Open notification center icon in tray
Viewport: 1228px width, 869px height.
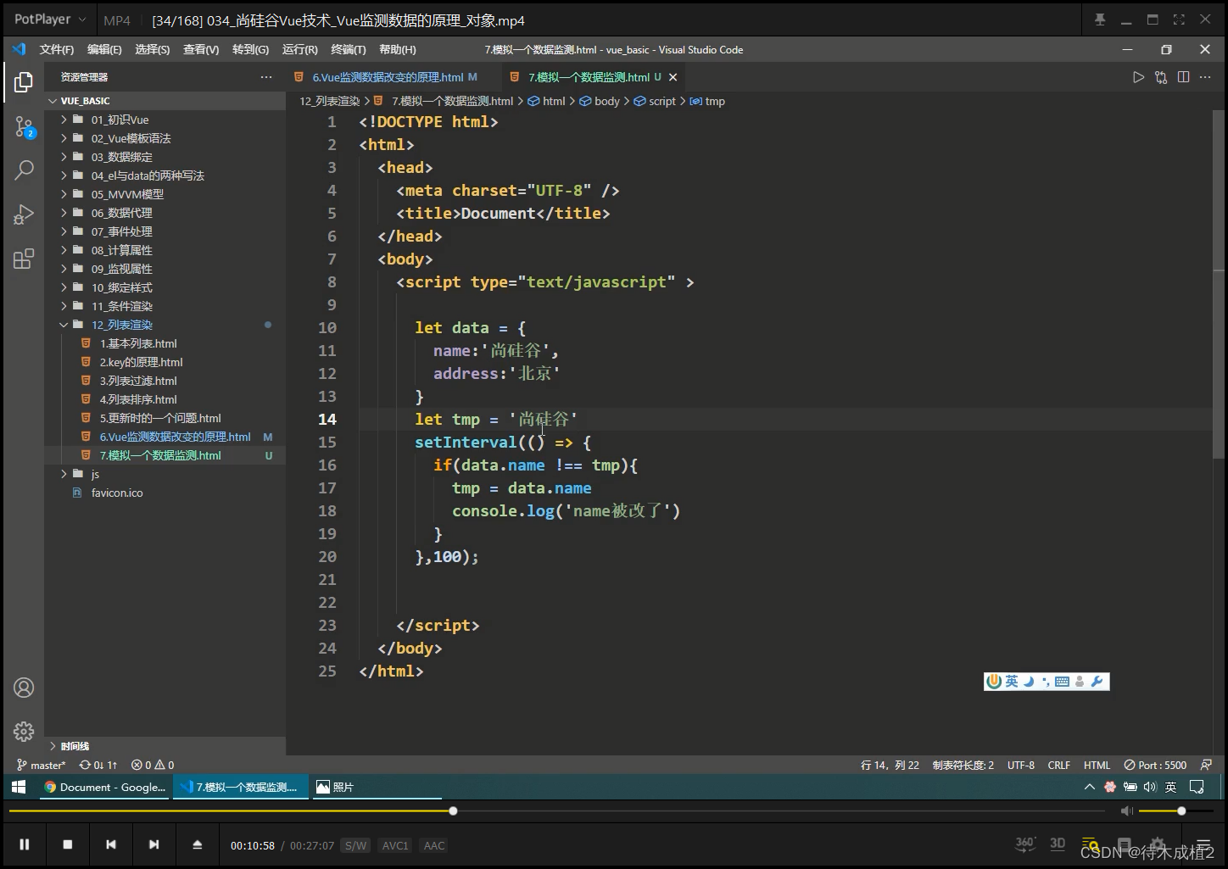point(1197,787)
